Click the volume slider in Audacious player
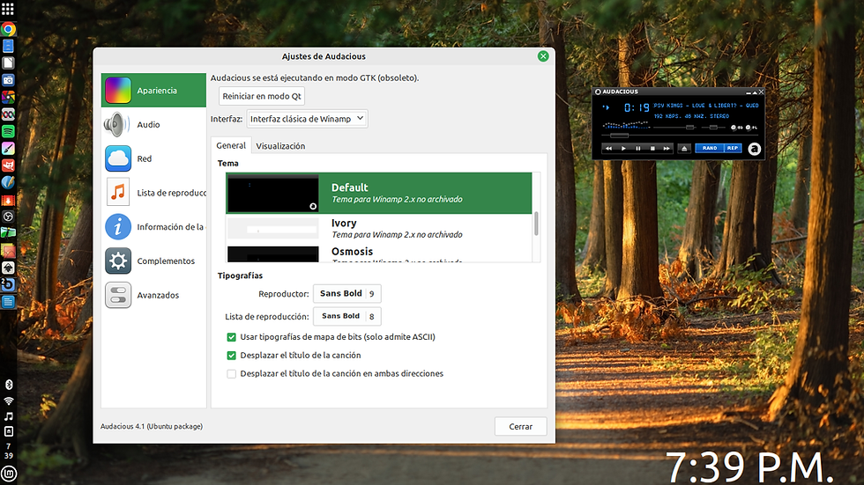This screenshot has width=864, height=485. pos(675,128)
